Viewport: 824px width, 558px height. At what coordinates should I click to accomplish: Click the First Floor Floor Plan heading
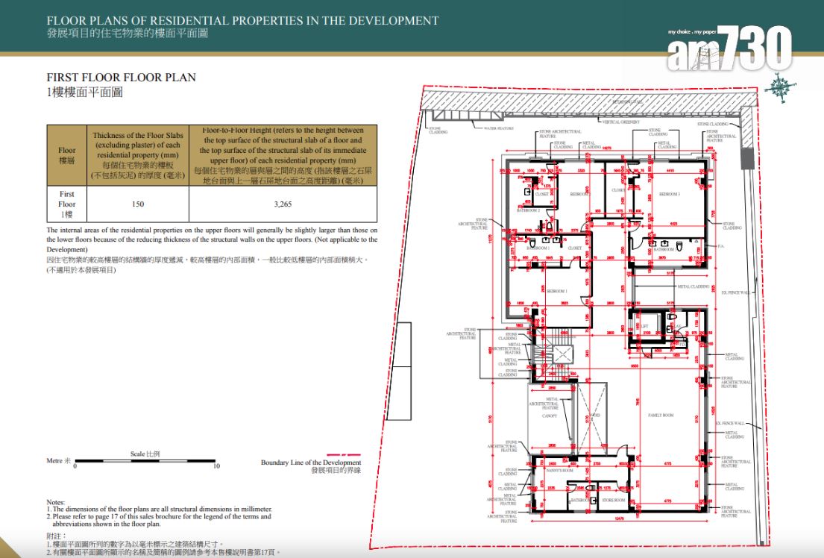point(121,77)
